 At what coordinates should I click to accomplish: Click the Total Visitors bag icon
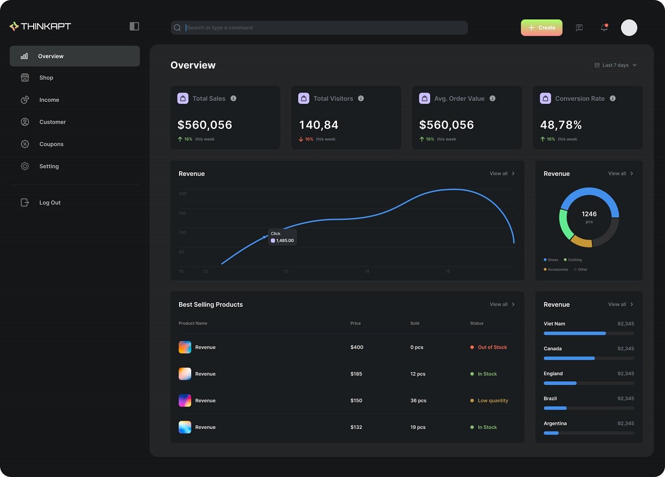pos(304,99)
